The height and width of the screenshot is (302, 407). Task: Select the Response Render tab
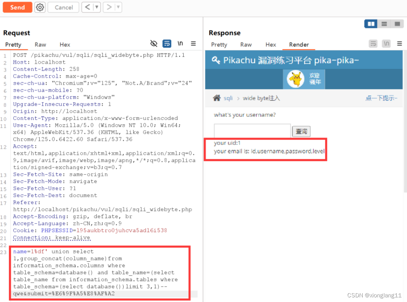[x=299, y=45]
